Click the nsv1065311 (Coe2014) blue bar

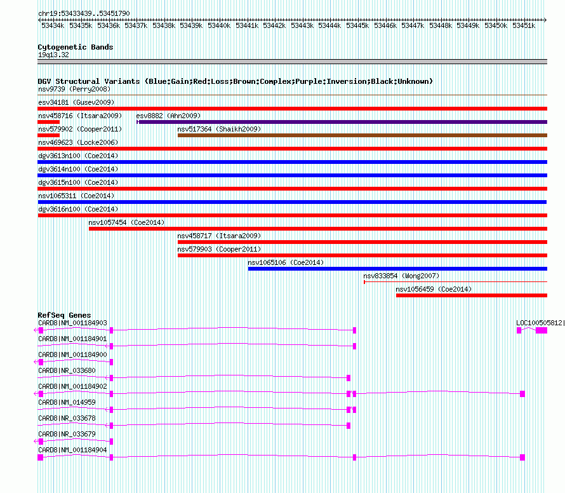point(292,202)
